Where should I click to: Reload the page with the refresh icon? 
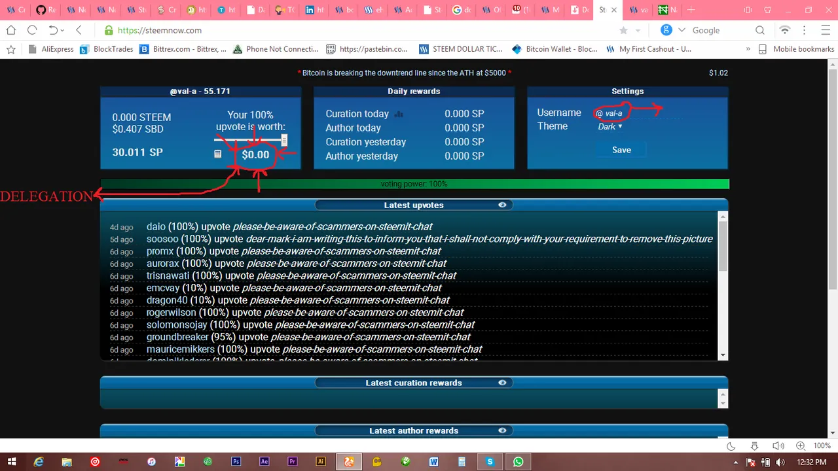tap(31, 30)
